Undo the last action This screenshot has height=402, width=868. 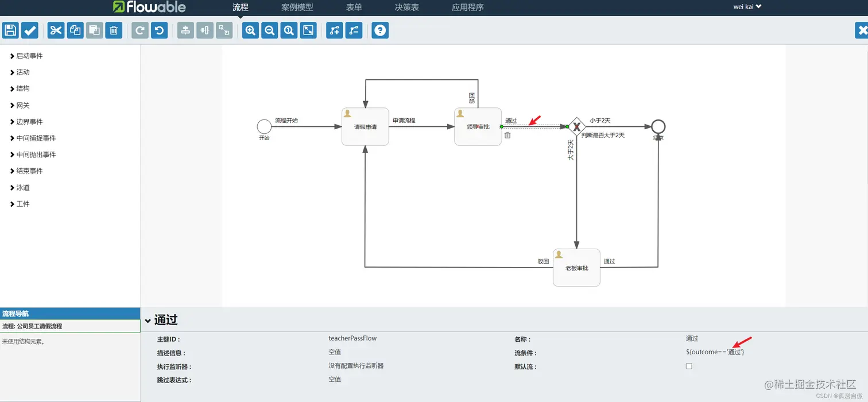(160, 30)
